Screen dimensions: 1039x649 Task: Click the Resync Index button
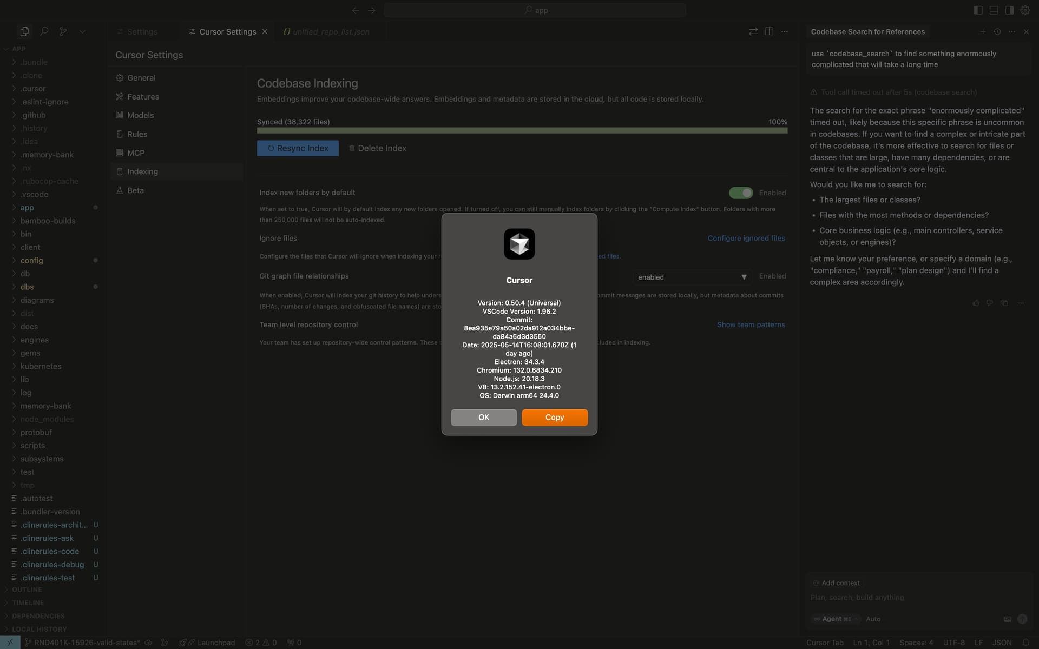pos(298,148)
